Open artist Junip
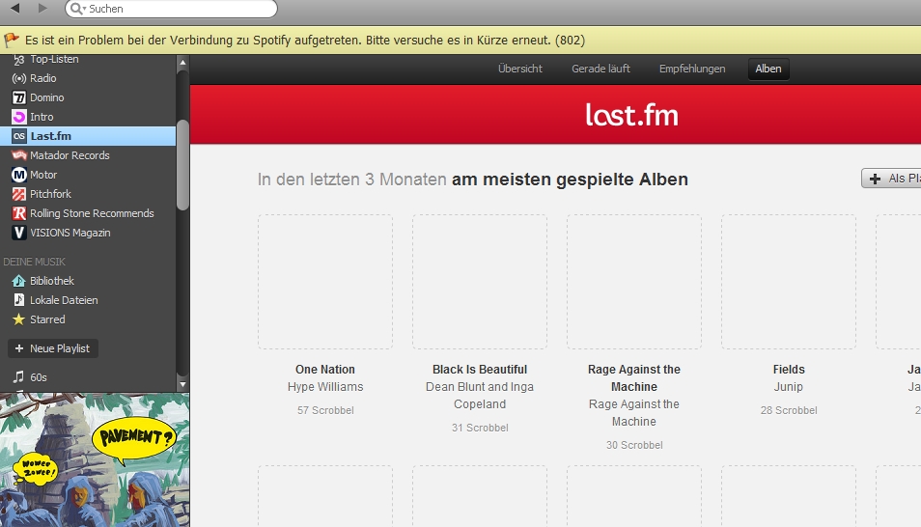Screen dimensions: 921x527 click(788, 387)
